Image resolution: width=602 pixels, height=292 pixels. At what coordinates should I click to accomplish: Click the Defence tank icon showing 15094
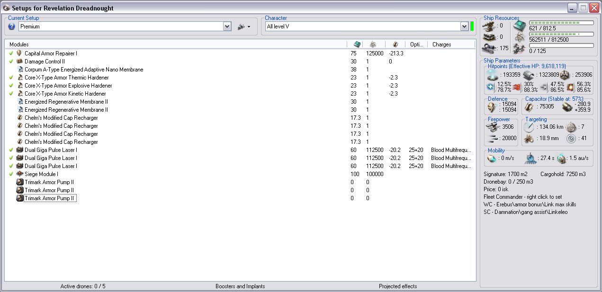pos(491,107)
